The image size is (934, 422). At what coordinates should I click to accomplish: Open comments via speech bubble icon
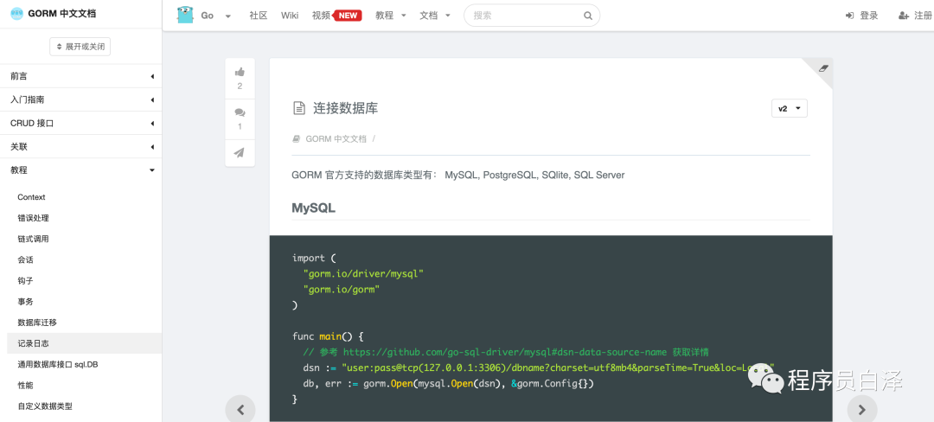240,112
